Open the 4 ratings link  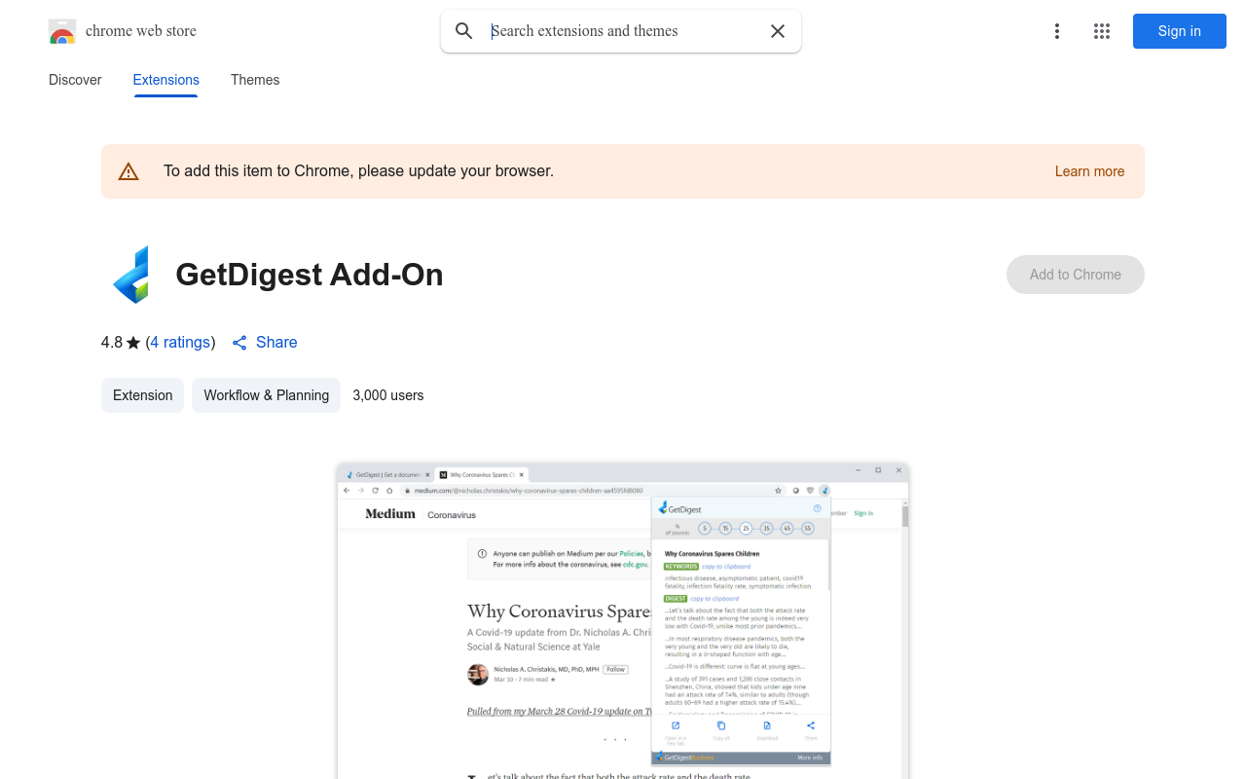tap(181, 343)
